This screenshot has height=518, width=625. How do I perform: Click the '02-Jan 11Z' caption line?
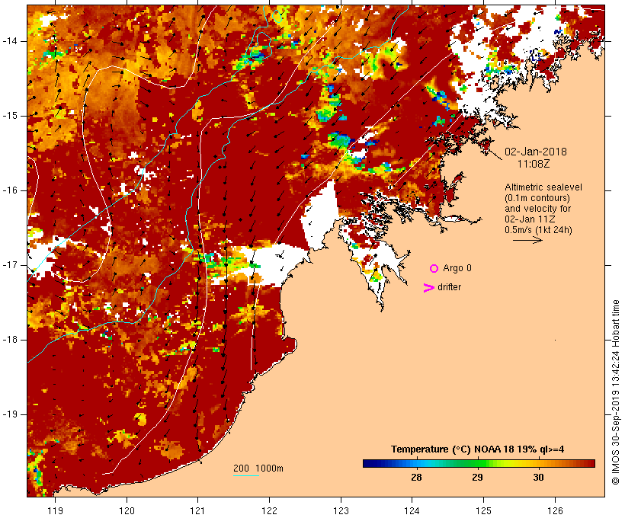(530, 219)
